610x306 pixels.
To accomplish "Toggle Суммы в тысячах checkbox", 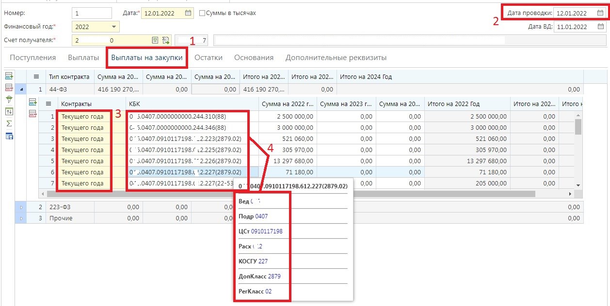I will click(x=202, y=13).
